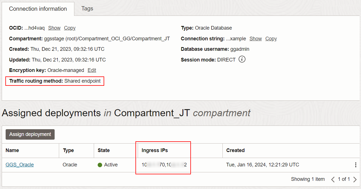Click the Active state indicator dot
This screenshot has width=361, height=189.
(100, 165)
